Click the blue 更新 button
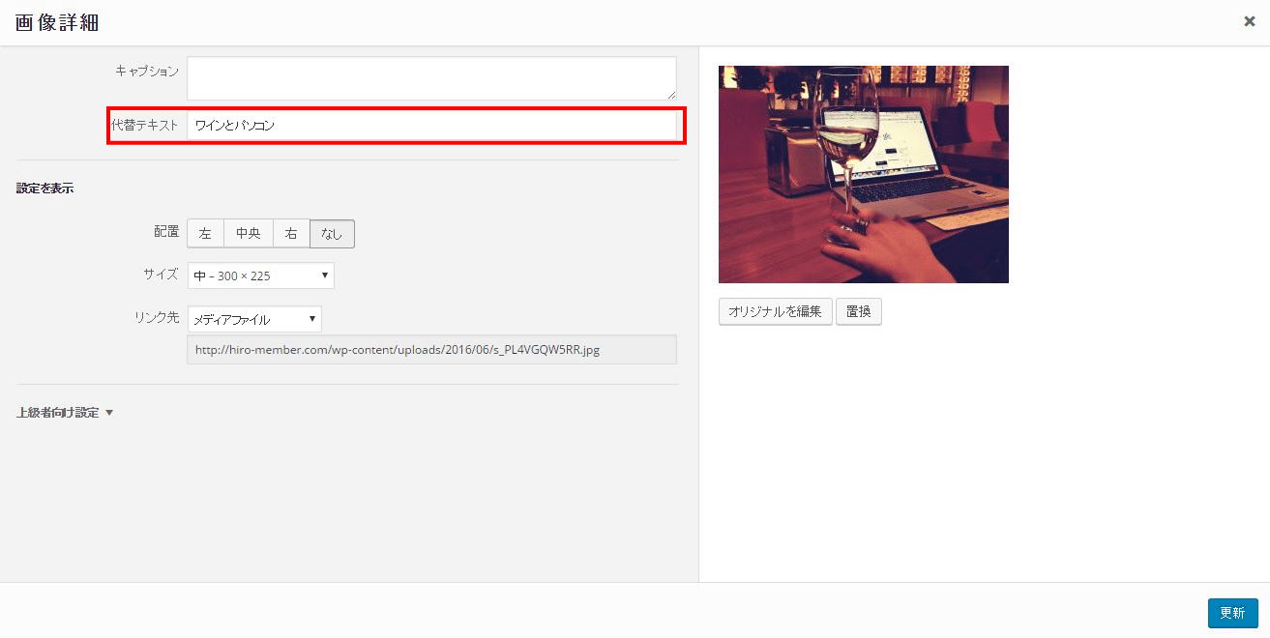This screenshot has height=638, width=1270. pos(1232,613)
